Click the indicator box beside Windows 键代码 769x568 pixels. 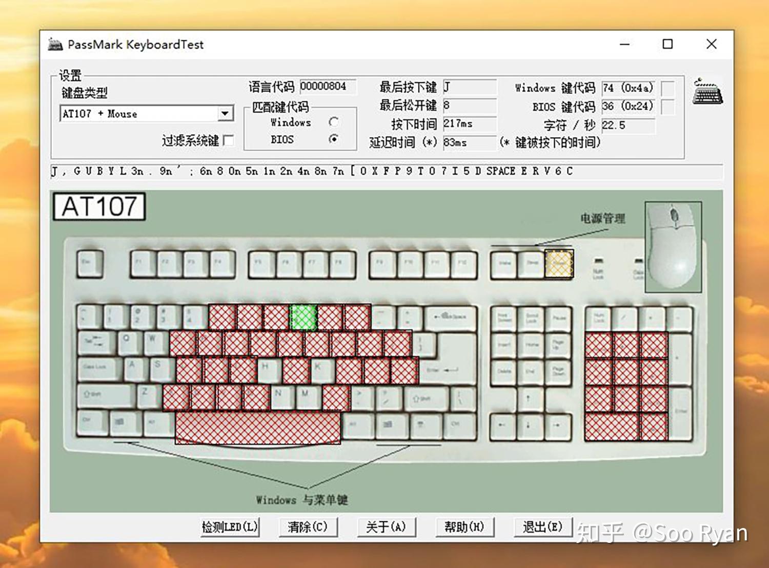(x=667, y=89)
